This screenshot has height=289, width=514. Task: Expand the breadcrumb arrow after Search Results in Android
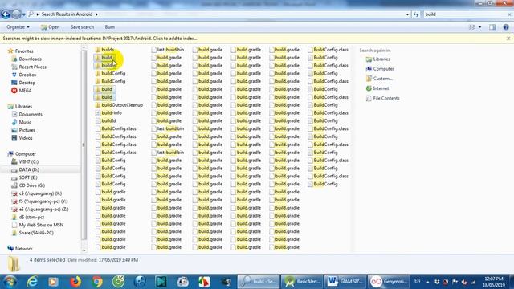[96, 14]
